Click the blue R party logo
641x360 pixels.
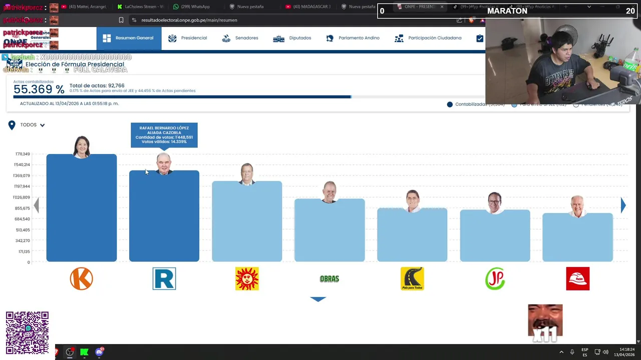[164, 278]
